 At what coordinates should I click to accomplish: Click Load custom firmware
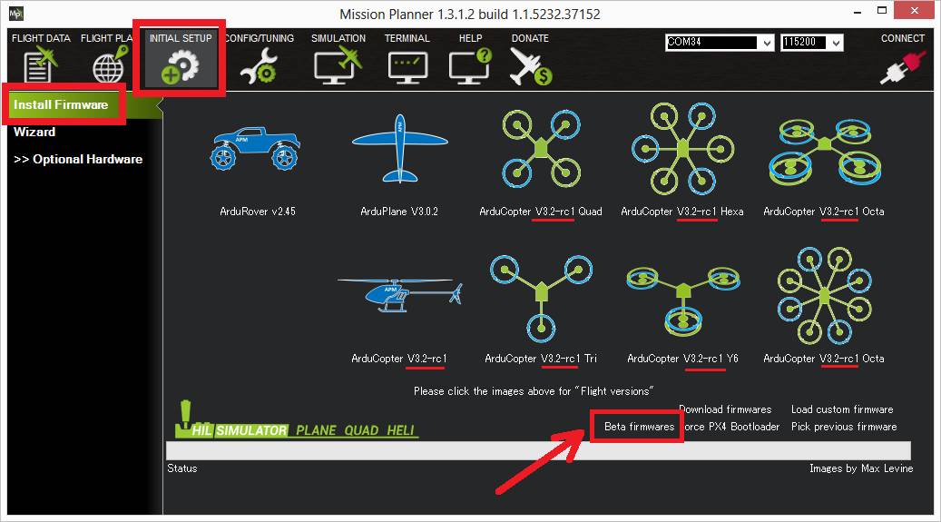click(842, 409)
